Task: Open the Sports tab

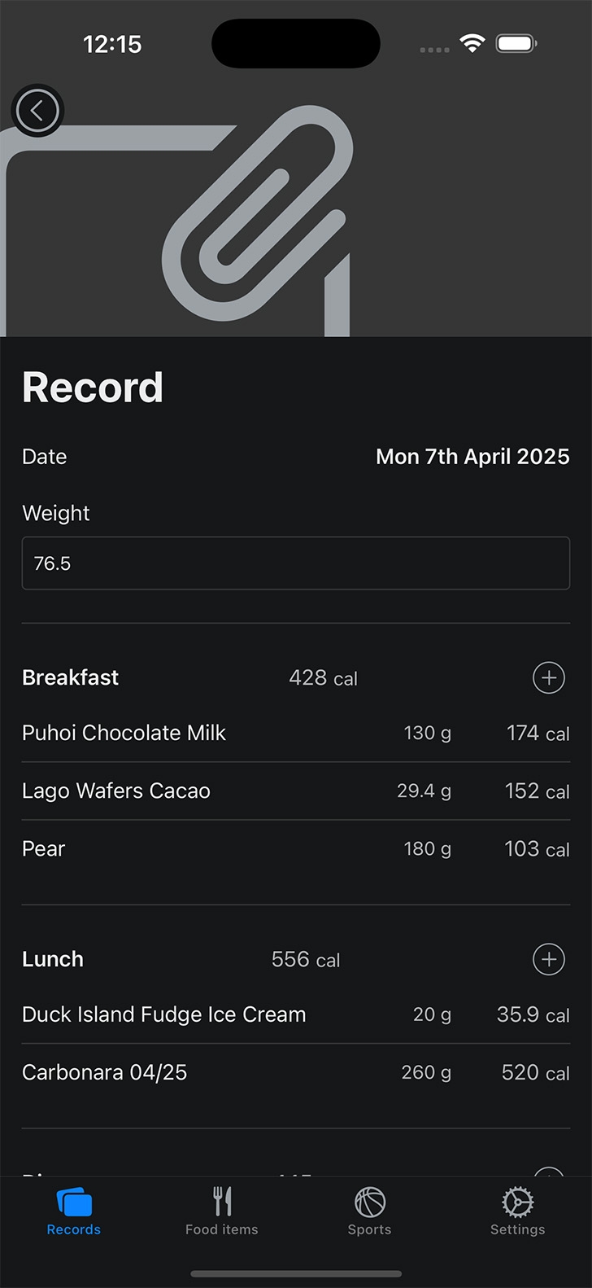Action: 370,1211
